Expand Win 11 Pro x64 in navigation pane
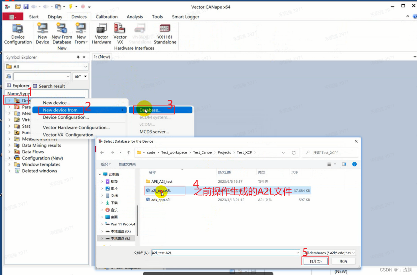The image size is (417, 275). point(102,224)
